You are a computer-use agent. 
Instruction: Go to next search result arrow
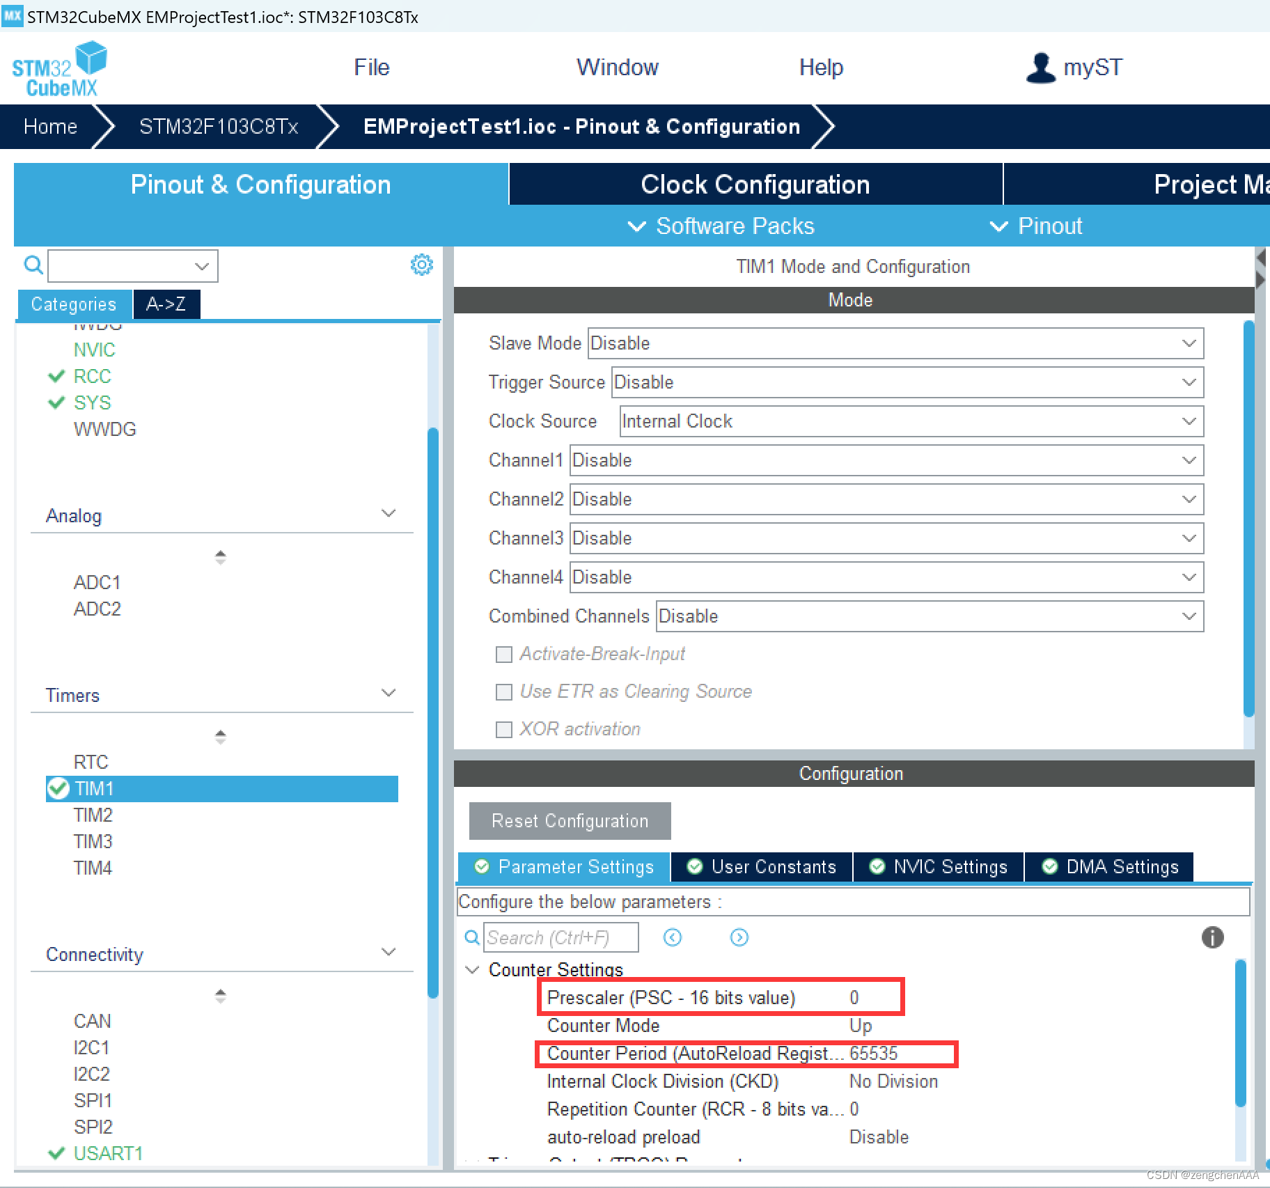739,937
